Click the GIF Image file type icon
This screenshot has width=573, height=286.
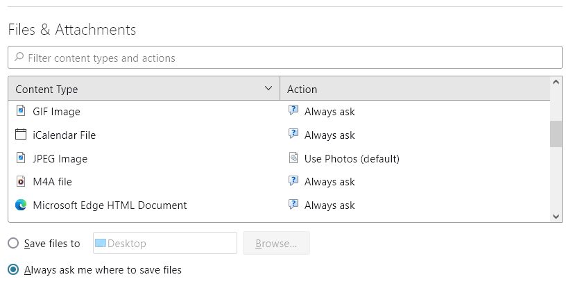click(21, 111)
